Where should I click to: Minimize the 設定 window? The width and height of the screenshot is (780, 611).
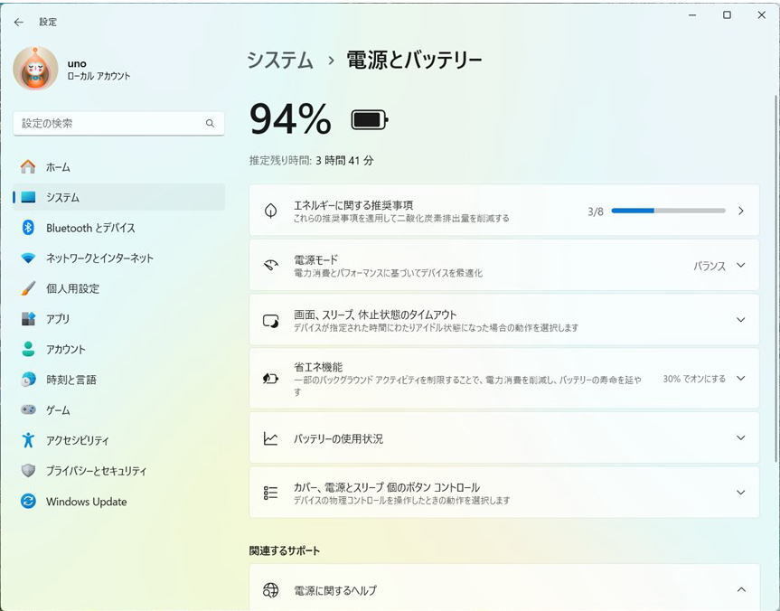[692, 15]
